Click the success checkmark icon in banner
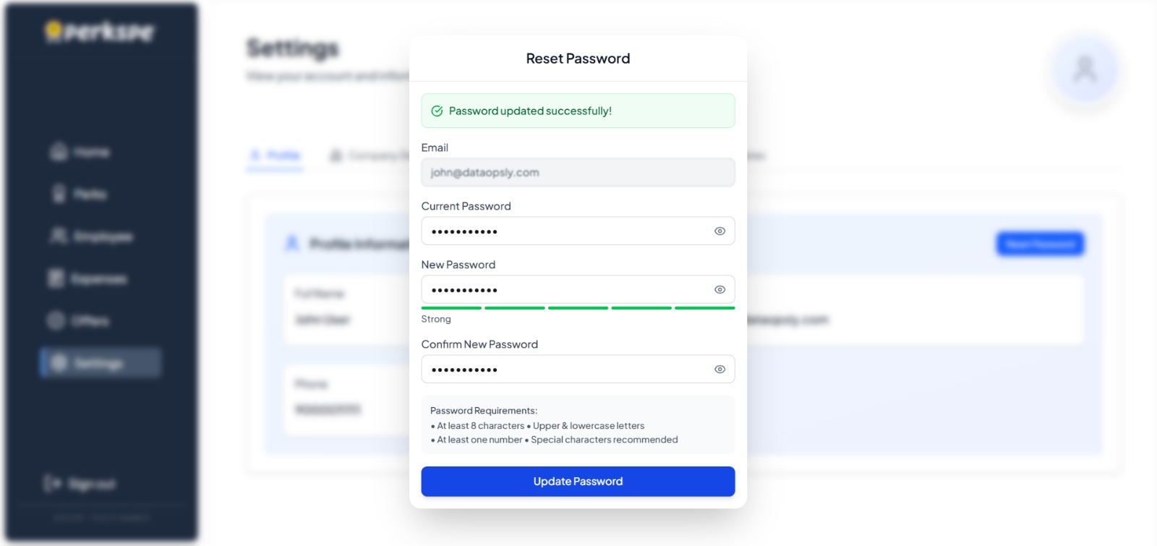Image resolution: width=1157 pixels, height=546 pixels. [x=437, y=111]
